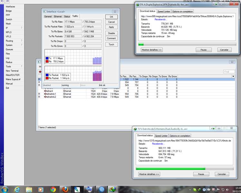The width and height of the screenshot is (241, 193).
Task: Click Cancelar in Exército.de.5.Homens download
Action: click(222, 174)
